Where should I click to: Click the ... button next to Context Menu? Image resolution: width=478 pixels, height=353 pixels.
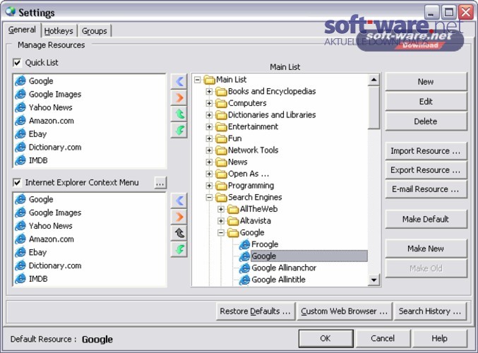pyautogui.click(x=160, y=183)
